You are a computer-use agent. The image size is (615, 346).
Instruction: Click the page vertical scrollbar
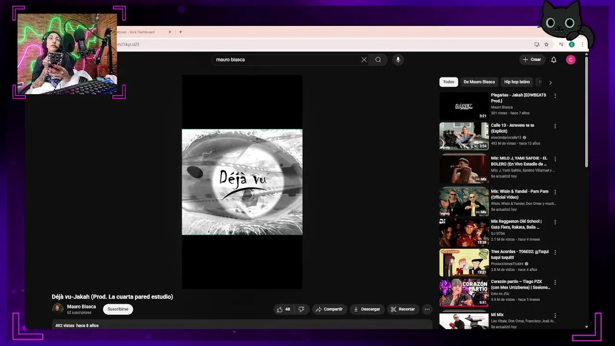[x=586, y=111]
